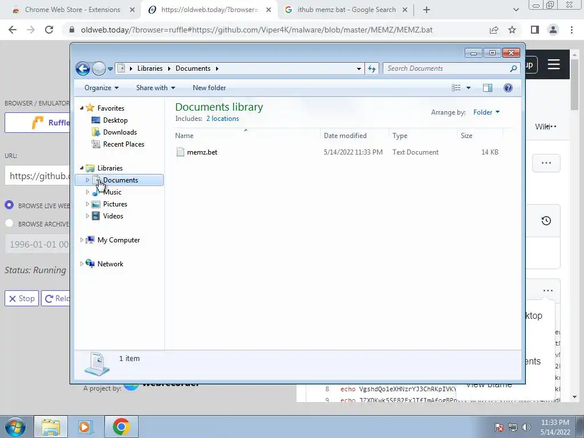
Task: Close the Chrome Web Store tab
Action: pyautogui.click(x=132, y=10)
